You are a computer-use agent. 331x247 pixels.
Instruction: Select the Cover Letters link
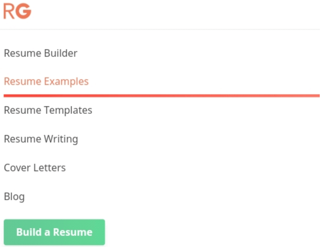[35, 168]
